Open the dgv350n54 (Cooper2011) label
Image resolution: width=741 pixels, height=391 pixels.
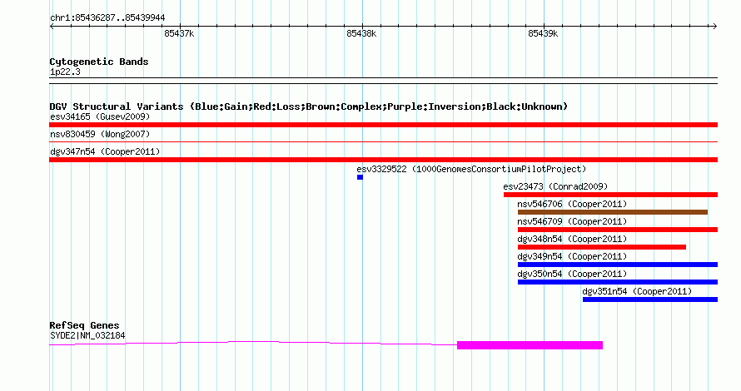coord(572,274)
